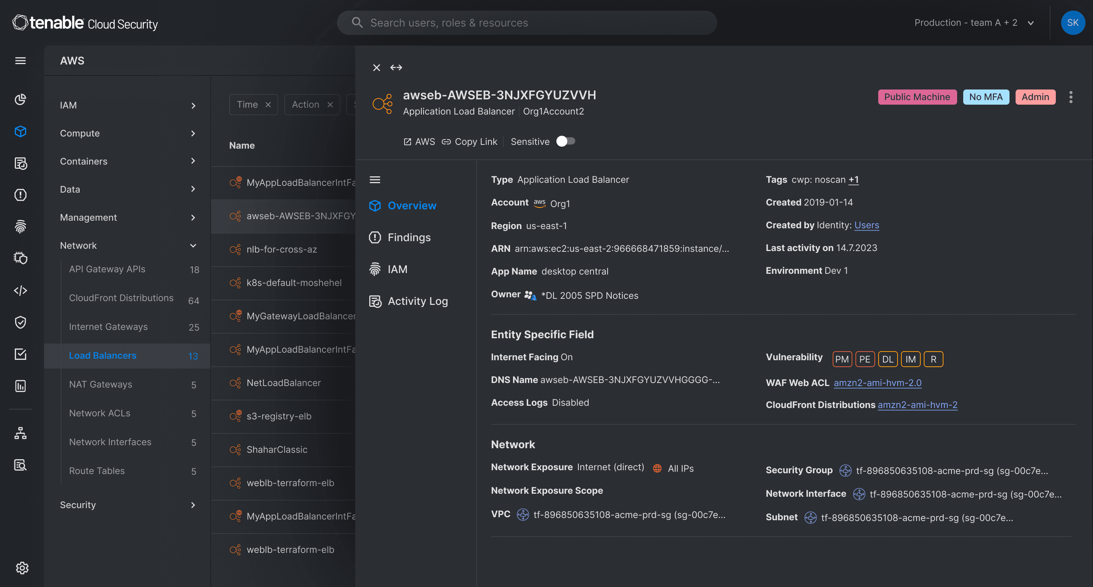Open the network hierarchy icon in left rail
Viewport: 1093px width, 587px height.
[x=20, y=433]
